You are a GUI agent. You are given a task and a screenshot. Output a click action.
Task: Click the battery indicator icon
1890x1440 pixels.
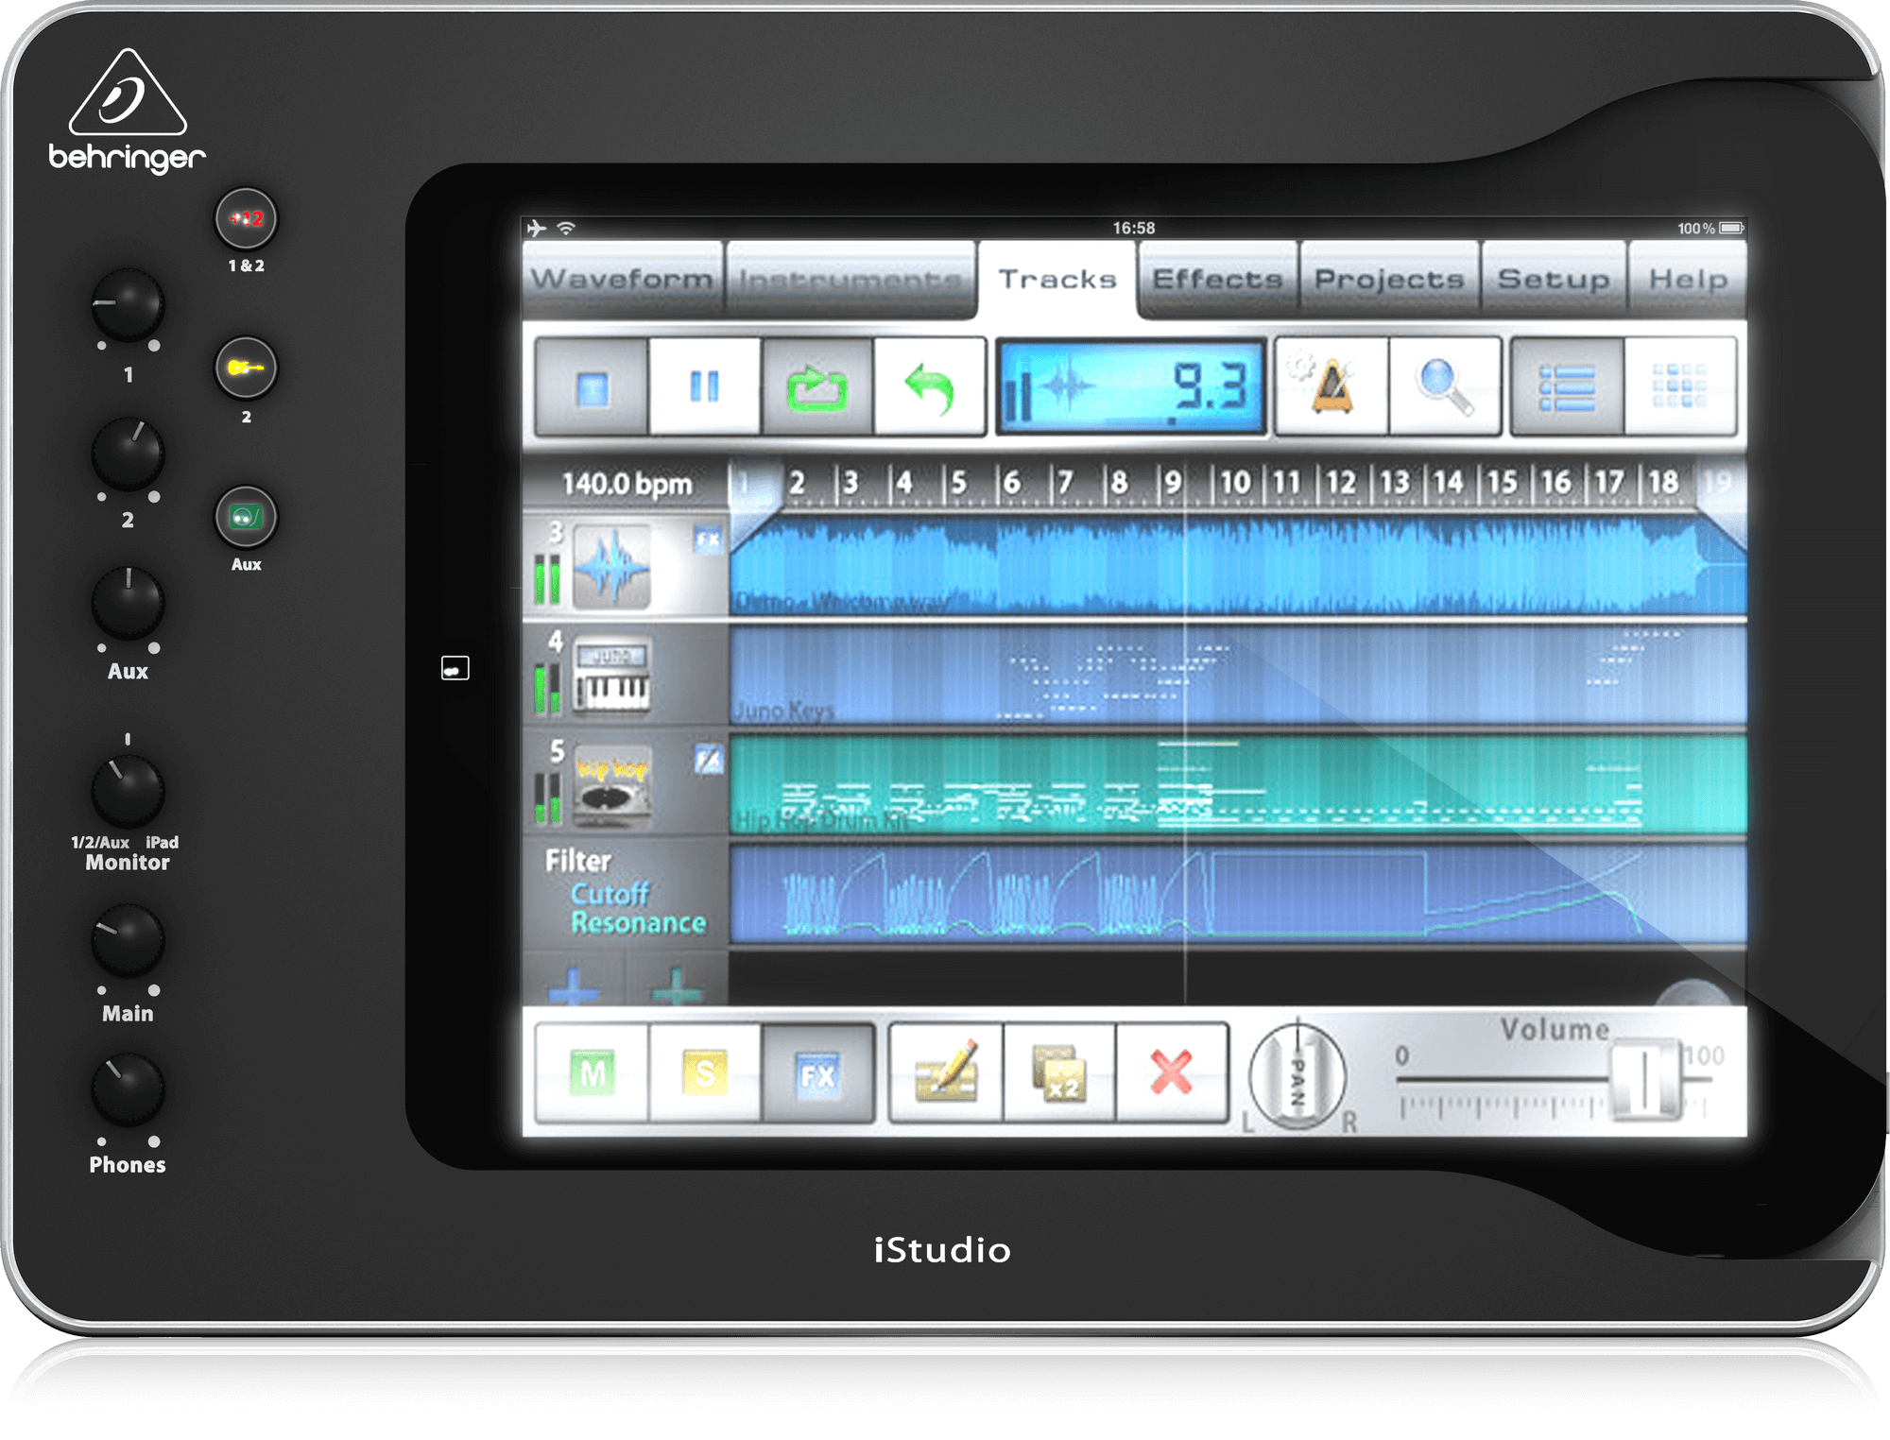click(1731, 228)
